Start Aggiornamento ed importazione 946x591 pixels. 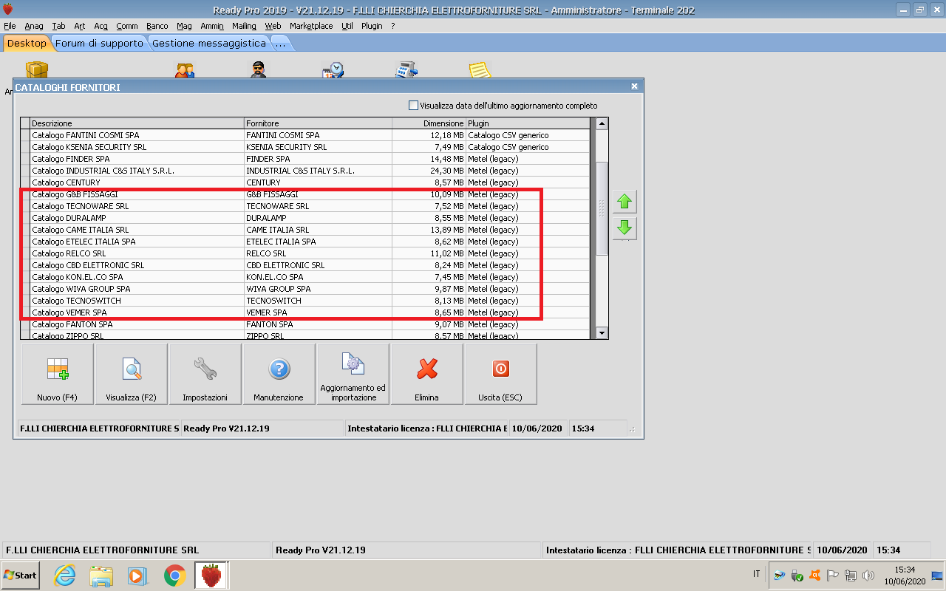point(353,375)
